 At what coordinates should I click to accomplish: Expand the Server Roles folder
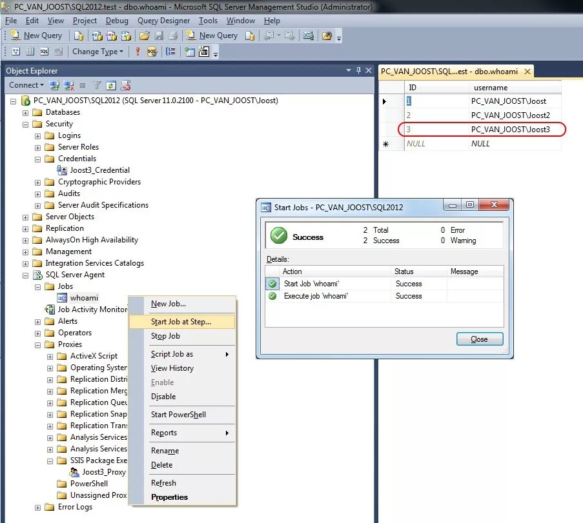tap(37, 148)
